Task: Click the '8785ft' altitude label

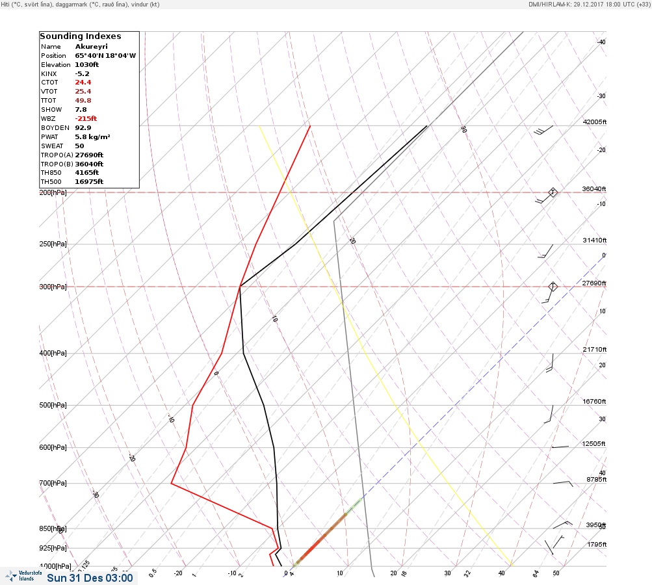Action: (x=597, y=480)
